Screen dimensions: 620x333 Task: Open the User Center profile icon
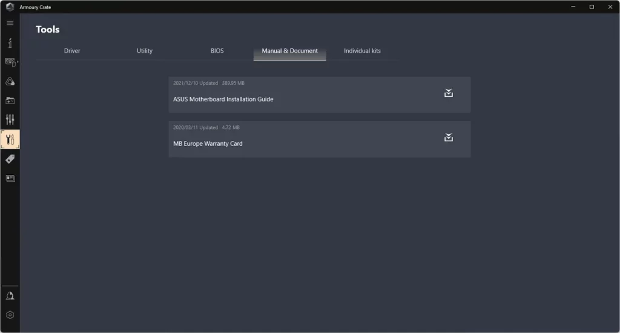tap(10, 296)
